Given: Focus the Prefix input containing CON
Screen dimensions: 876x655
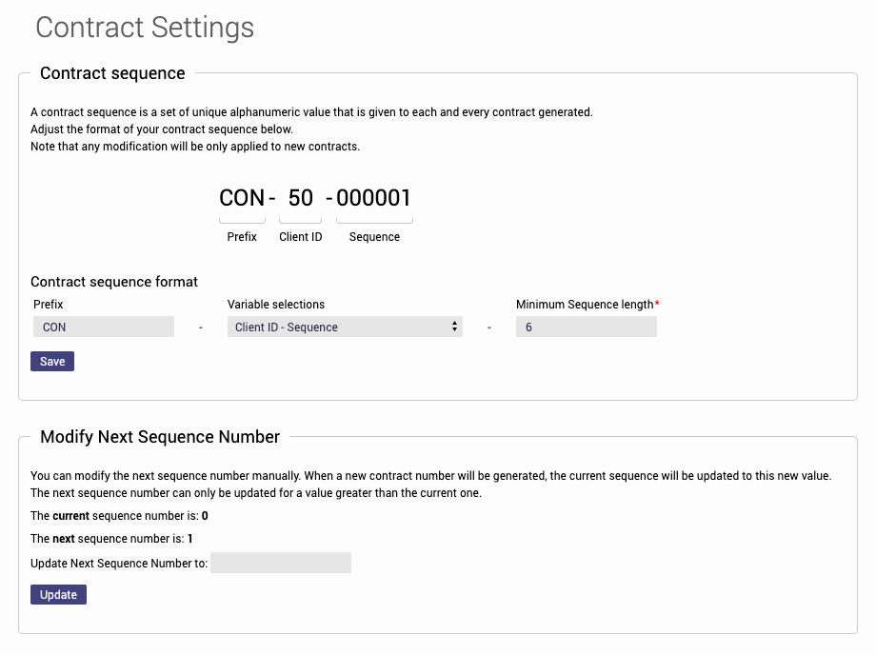Looking at the screenshot, I should click(104, 327).
